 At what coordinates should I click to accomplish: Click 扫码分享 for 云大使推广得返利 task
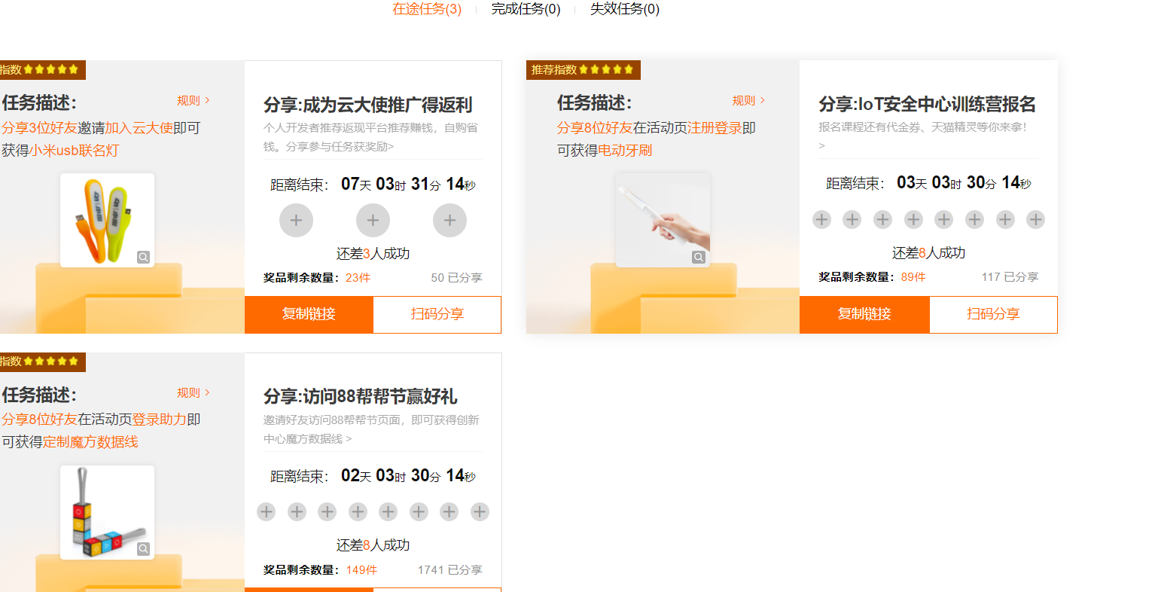pyautogui.click(x=437, y=314)
